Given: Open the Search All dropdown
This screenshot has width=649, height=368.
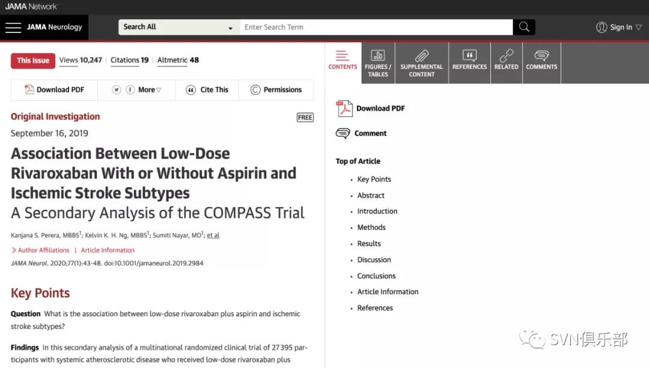Looking at the screenshot, I should [179, 27].
